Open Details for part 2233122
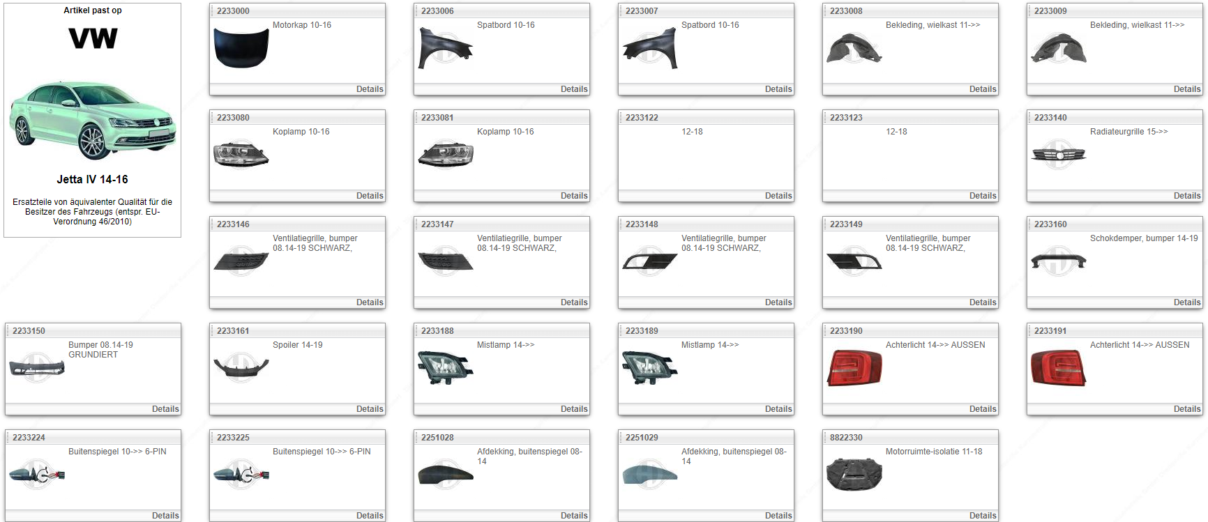The height and width of the screenshot is (522, 1208). (778, 196)
